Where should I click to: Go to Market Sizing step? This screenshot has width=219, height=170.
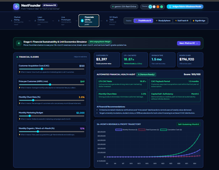pyautogui.click(x=18, y=21)
